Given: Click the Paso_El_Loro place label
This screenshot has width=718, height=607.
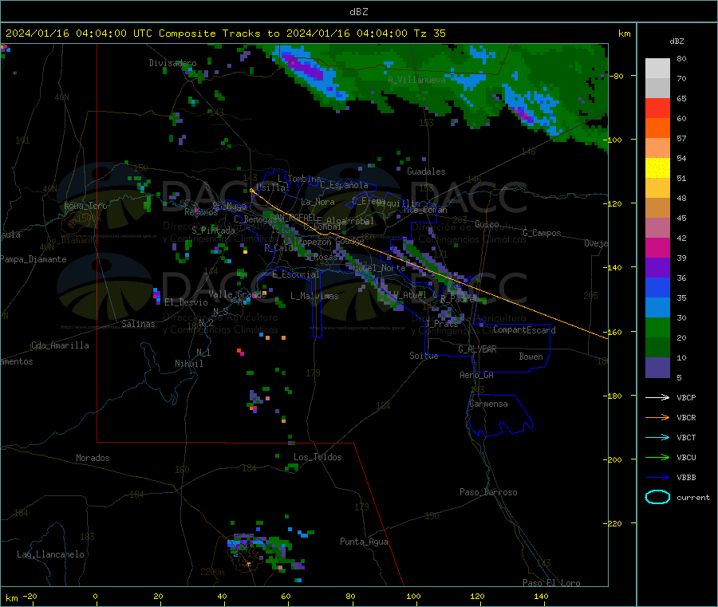Looking at the screenshot, I should [551, 583].
